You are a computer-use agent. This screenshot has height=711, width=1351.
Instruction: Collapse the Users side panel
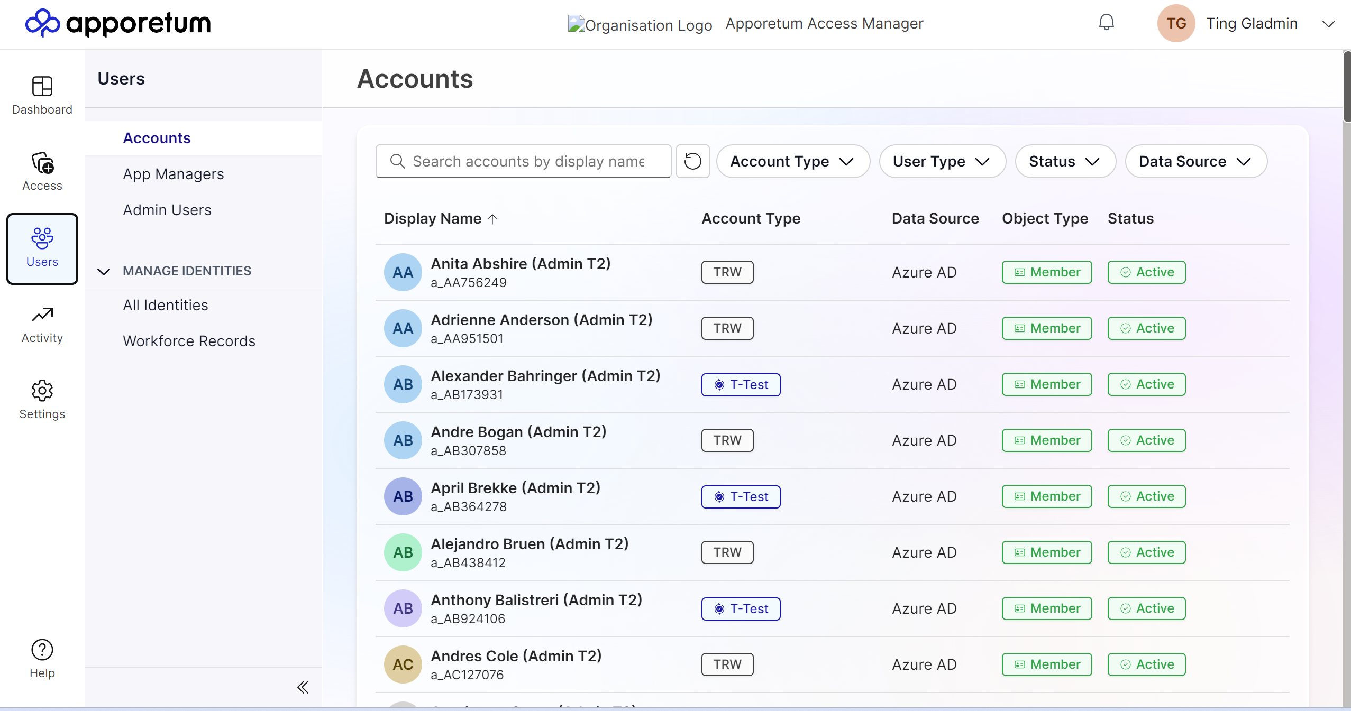click(x=303, y=687)
